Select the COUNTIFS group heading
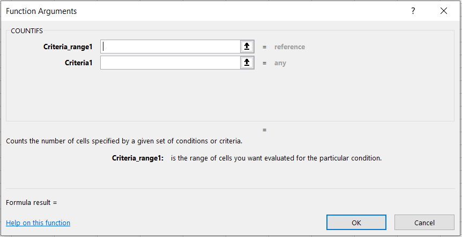Image resolution: width=462 pixels, height=237 pixels. point(27,31)
